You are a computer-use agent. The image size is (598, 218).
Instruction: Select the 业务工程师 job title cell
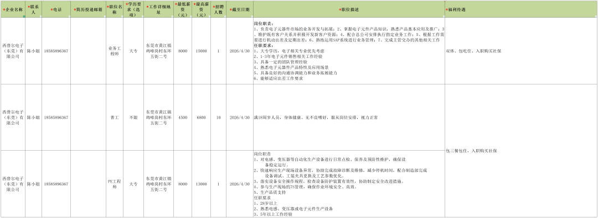[115, 51]
